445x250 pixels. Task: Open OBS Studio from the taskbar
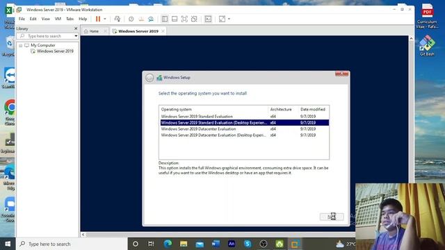264,244
